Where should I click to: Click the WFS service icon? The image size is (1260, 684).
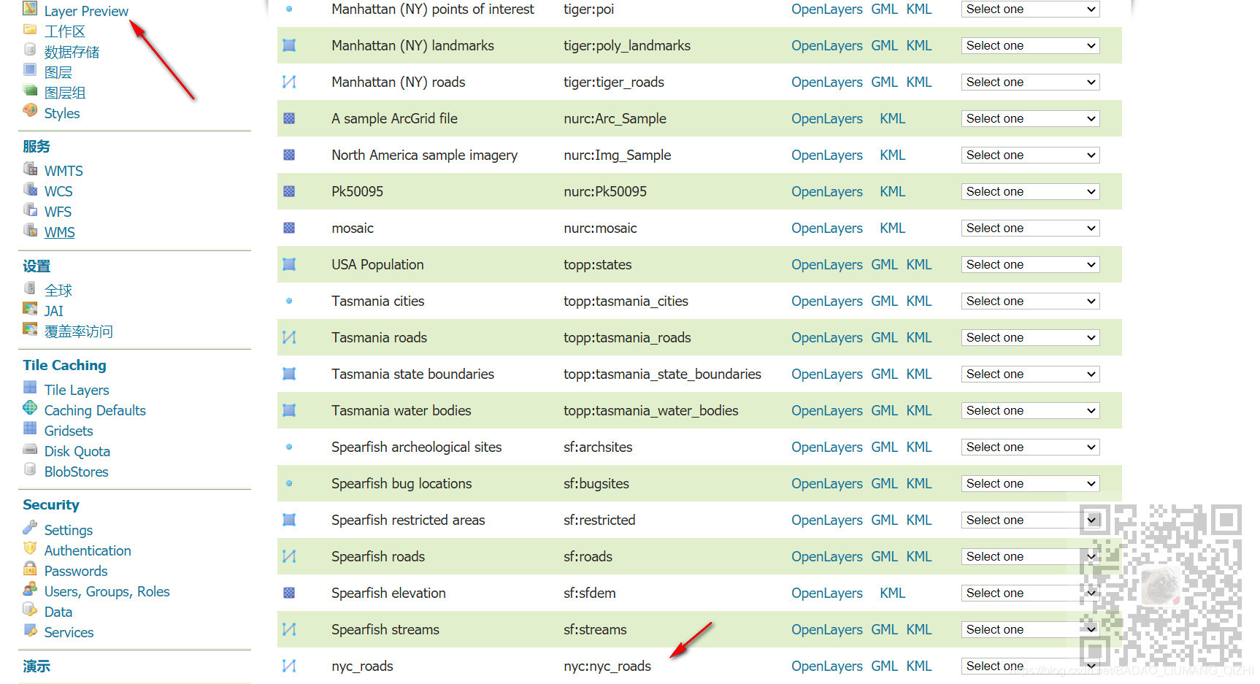click(30, 210)
